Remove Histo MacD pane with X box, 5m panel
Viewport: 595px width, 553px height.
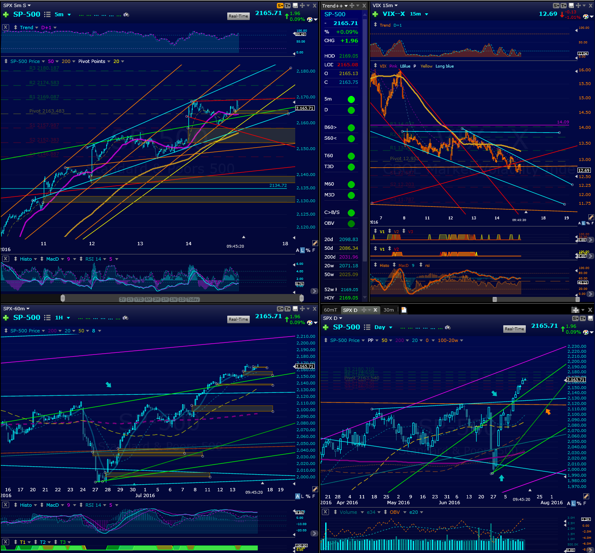coord(5,259)
